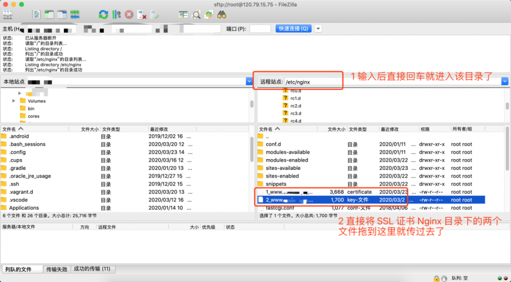Sort remote files by 文件名 column
The width and height of the screenshot is (511, 282).
click(x=287, y=129)
